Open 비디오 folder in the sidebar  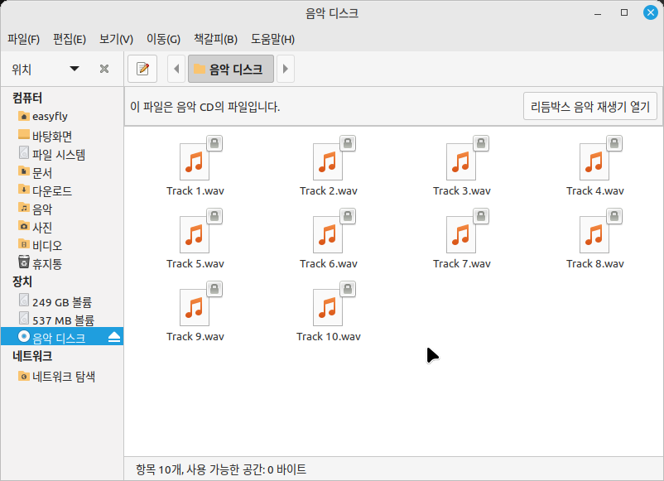point(62,245)
